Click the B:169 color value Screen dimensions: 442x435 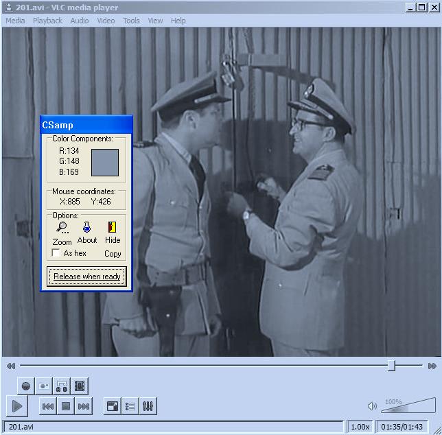(x=69, y=172)
